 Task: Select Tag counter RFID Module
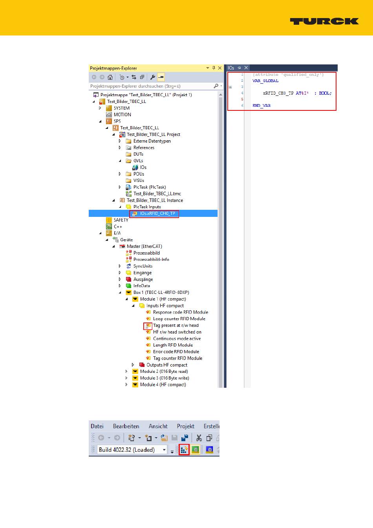click(x=178, y=358)
